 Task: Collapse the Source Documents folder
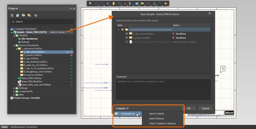[14, 46]
